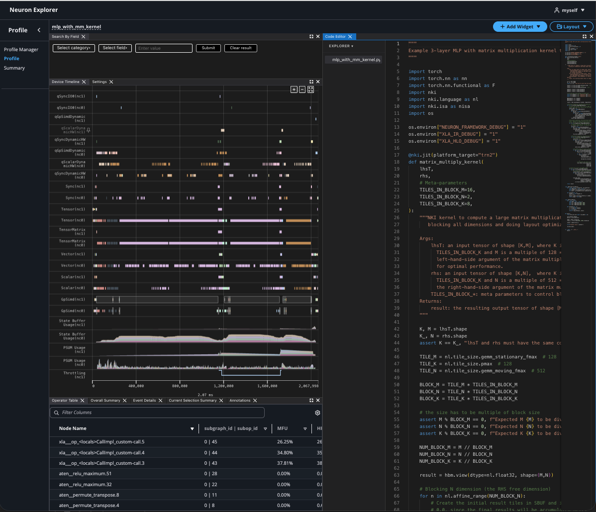Click the Submit button
Viewport: 596px width, 512px height.
208,48
